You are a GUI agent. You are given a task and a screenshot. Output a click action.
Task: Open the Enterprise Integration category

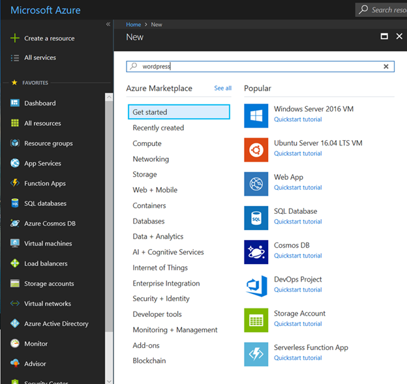(x=166, y=283)
